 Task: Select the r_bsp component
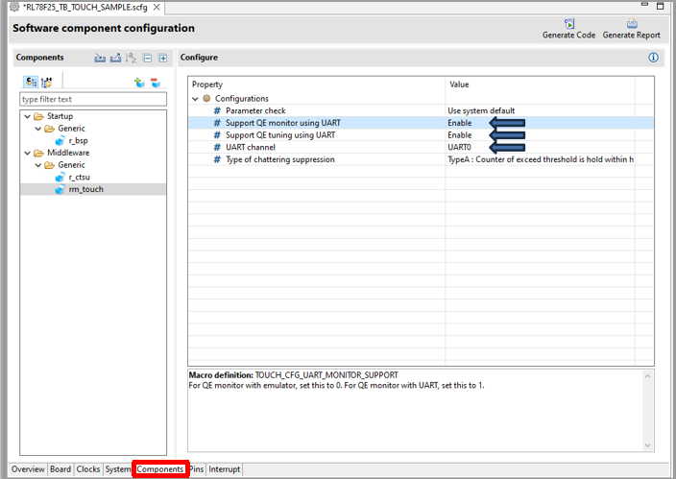click(78, 140)
